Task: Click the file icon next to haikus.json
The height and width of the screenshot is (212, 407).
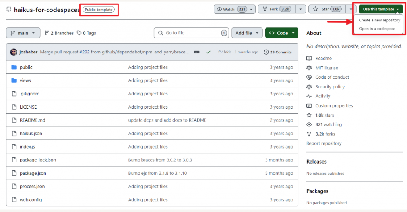Action: pyautogui.click(x=14, y=133)
